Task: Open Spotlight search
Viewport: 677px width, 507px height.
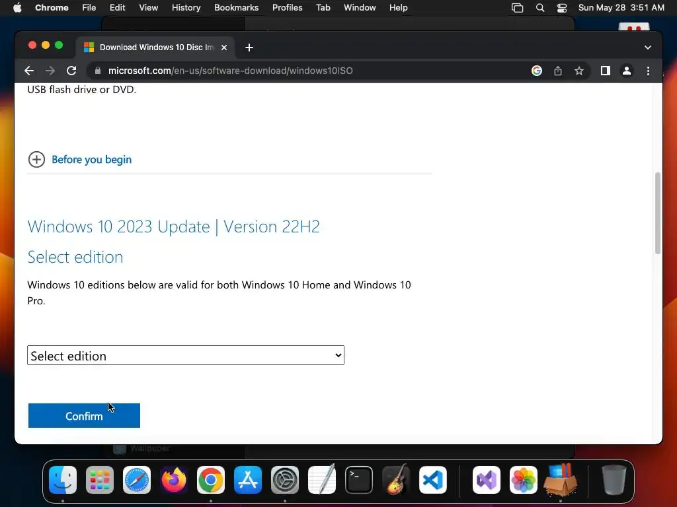Action: (x=539, y=8)
